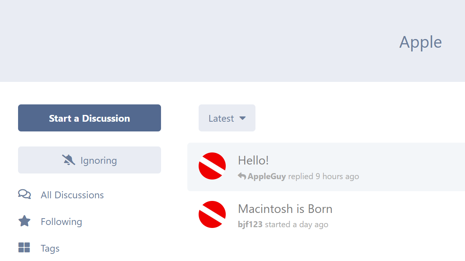The image size is (465, 261).
Task: Go to All Discussions
Action: coord(61,195)
